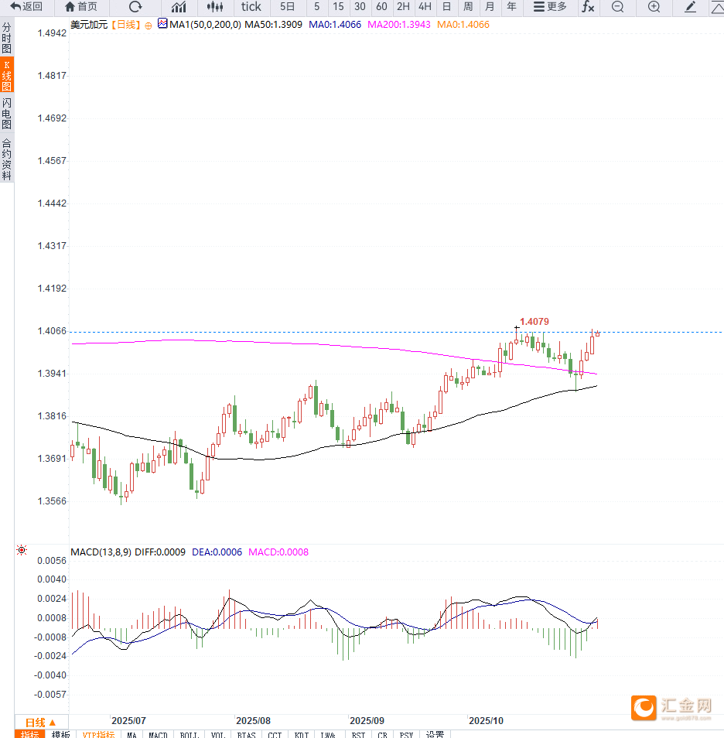This screenshot has width=724, height=738.
Task: Switch to the CCI indicator
Action: [x=275, y=734]
